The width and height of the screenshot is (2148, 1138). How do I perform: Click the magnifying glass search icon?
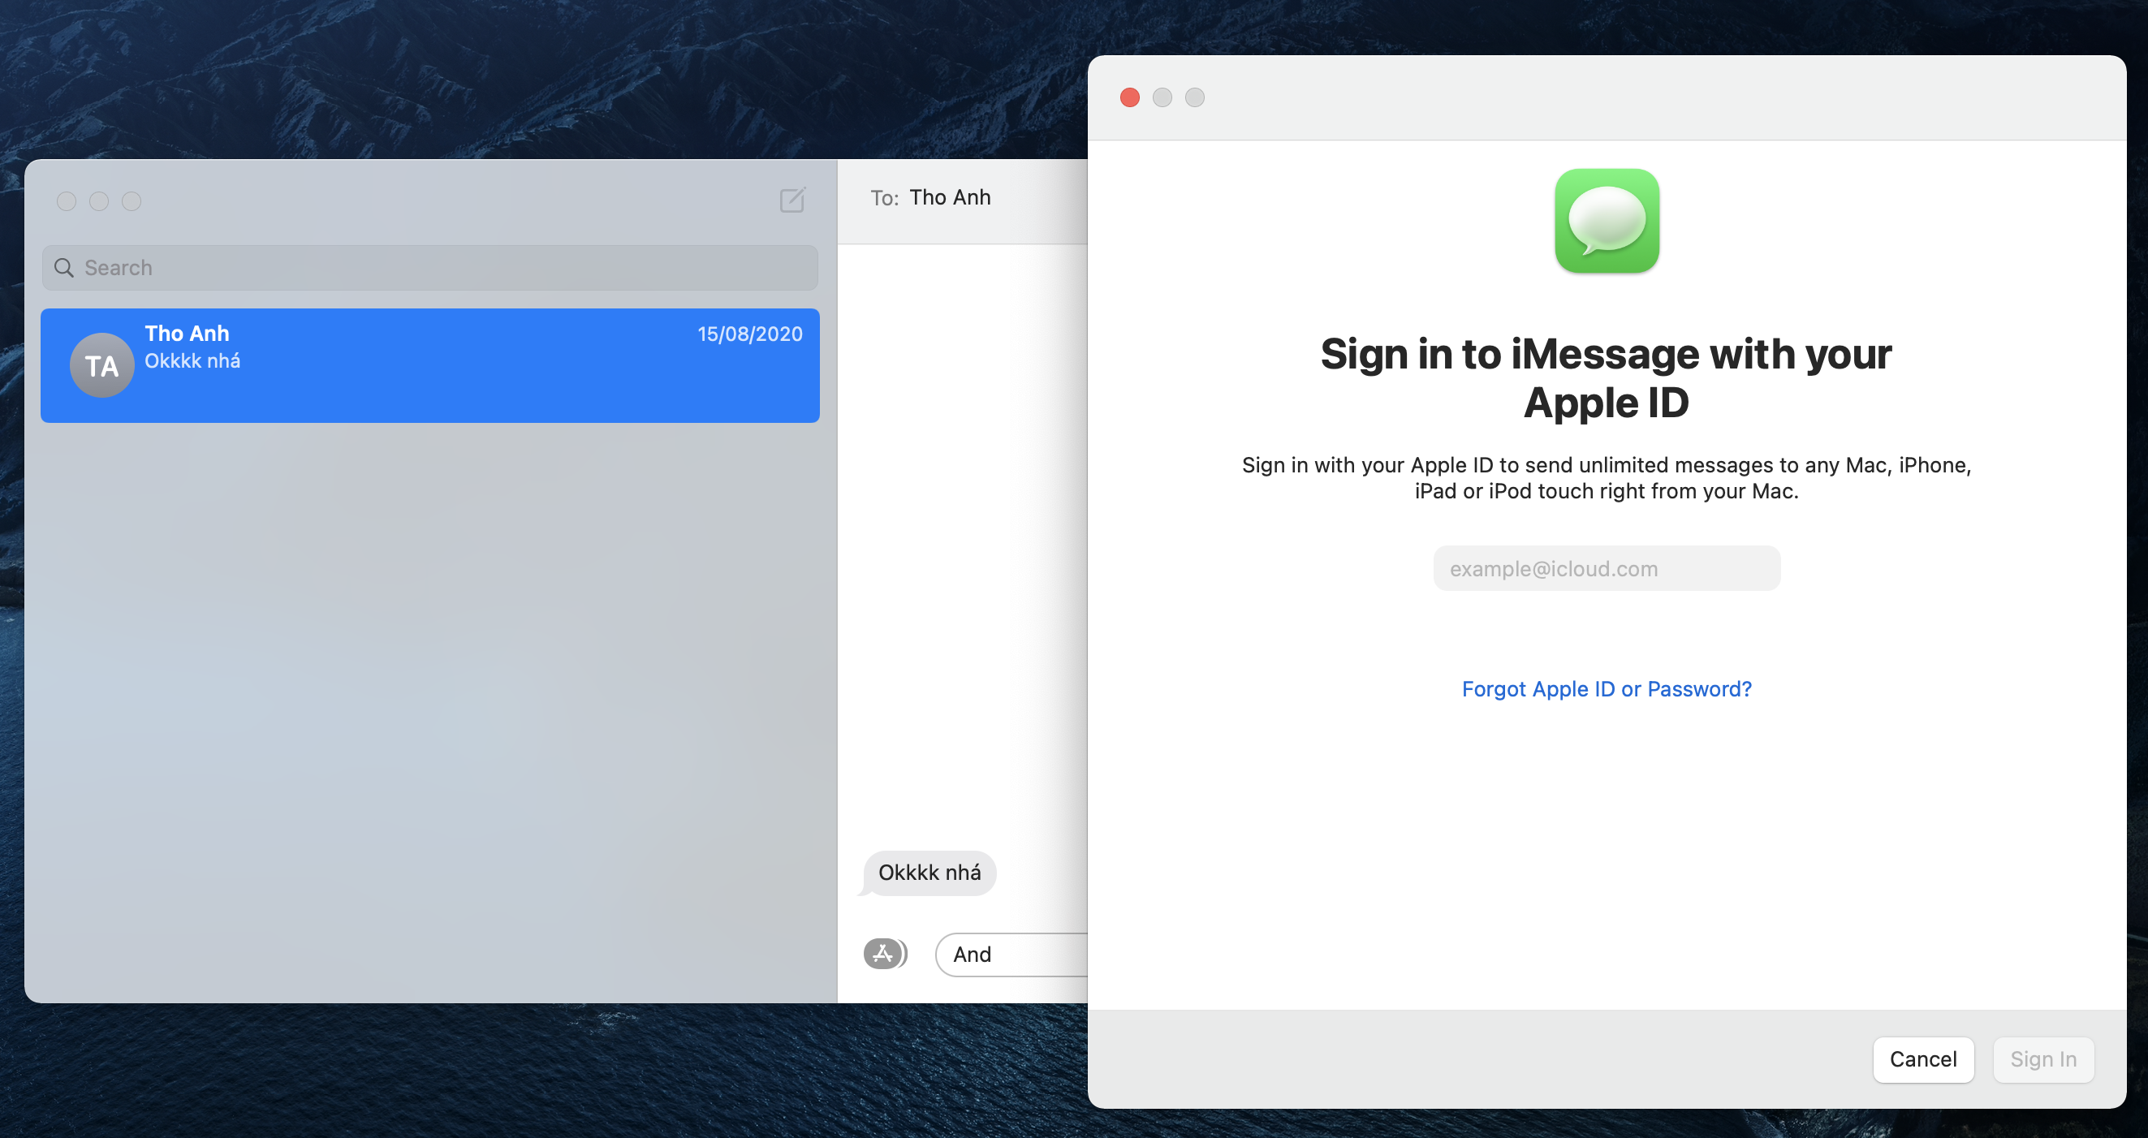point(63,268)
